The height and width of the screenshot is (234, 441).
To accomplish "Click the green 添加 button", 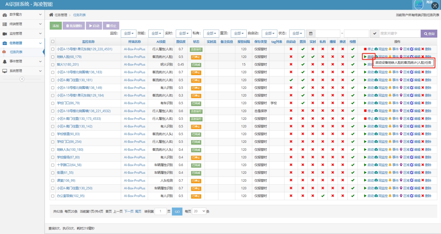I will pos(56,26).
